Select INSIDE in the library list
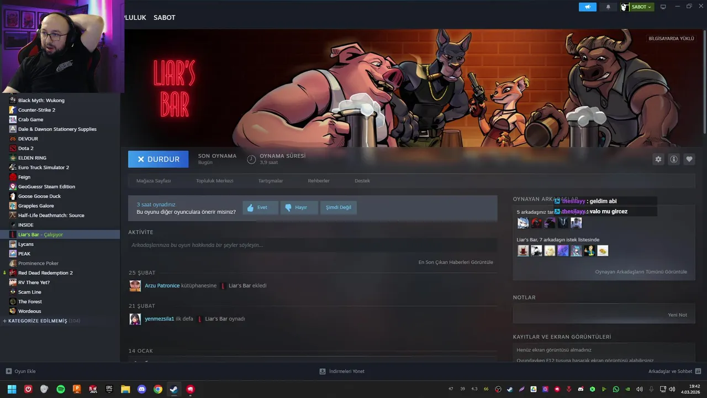The height and width of the screenshot is (398, 707). [25, 225]
